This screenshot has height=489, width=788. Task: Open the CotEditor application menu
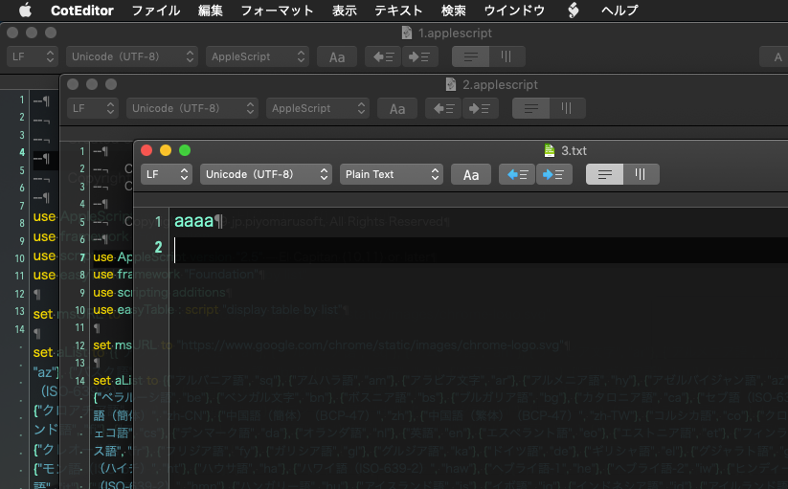[82, 10]
